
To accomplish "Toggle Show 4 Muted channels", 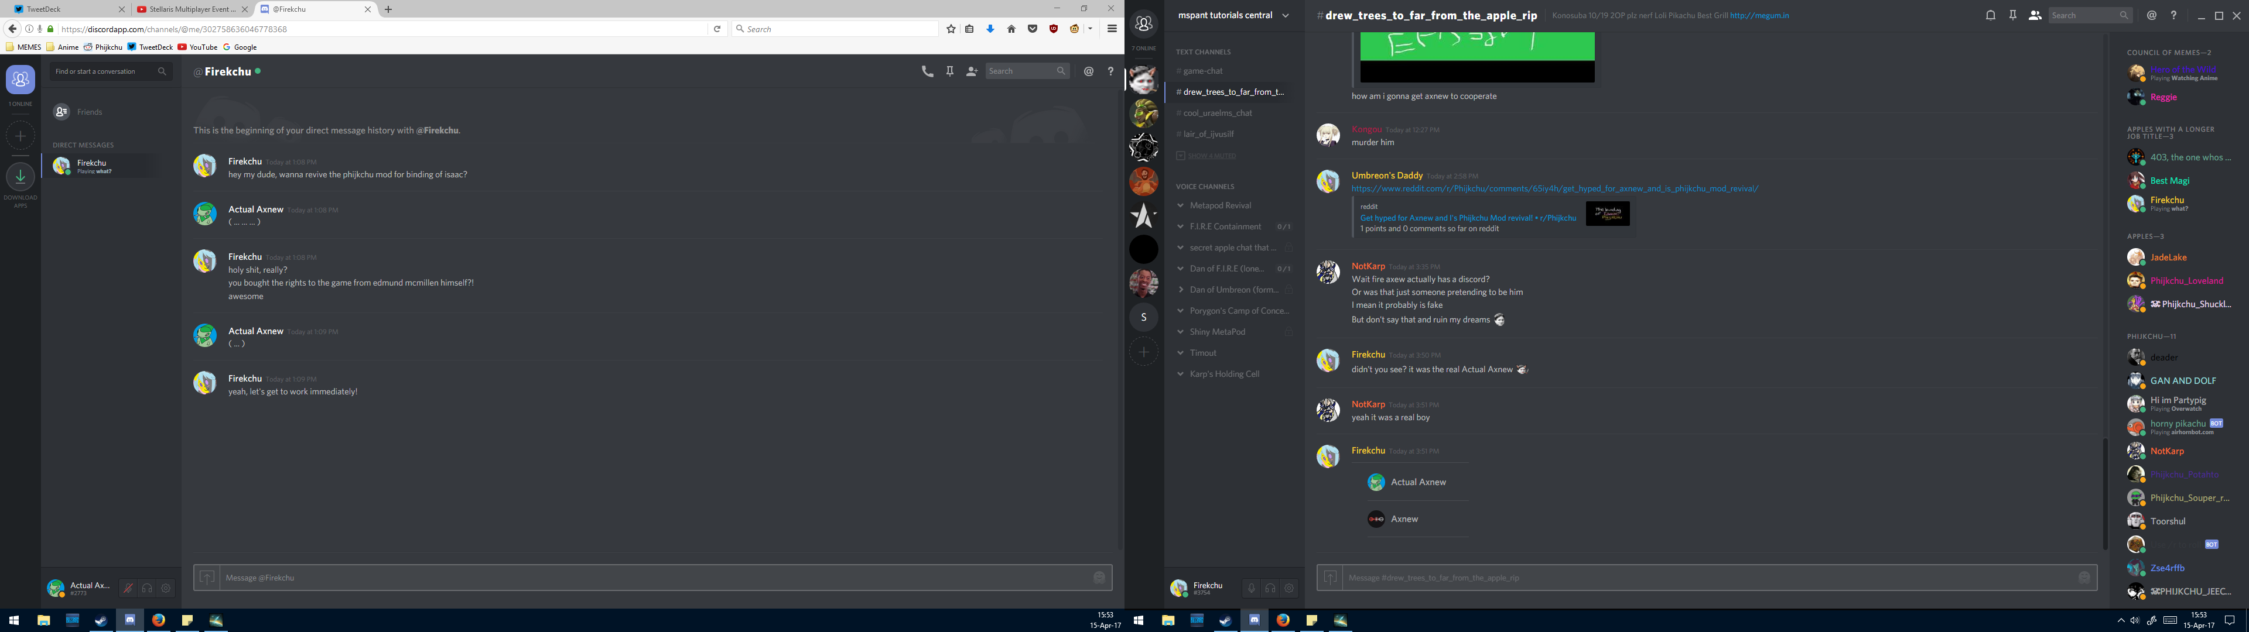I will click(x=1206, y=156).
